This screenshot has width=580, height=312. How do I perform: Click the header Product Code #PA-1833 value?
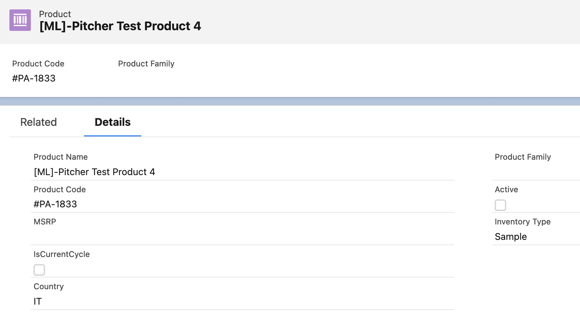(x=34, y=79)
